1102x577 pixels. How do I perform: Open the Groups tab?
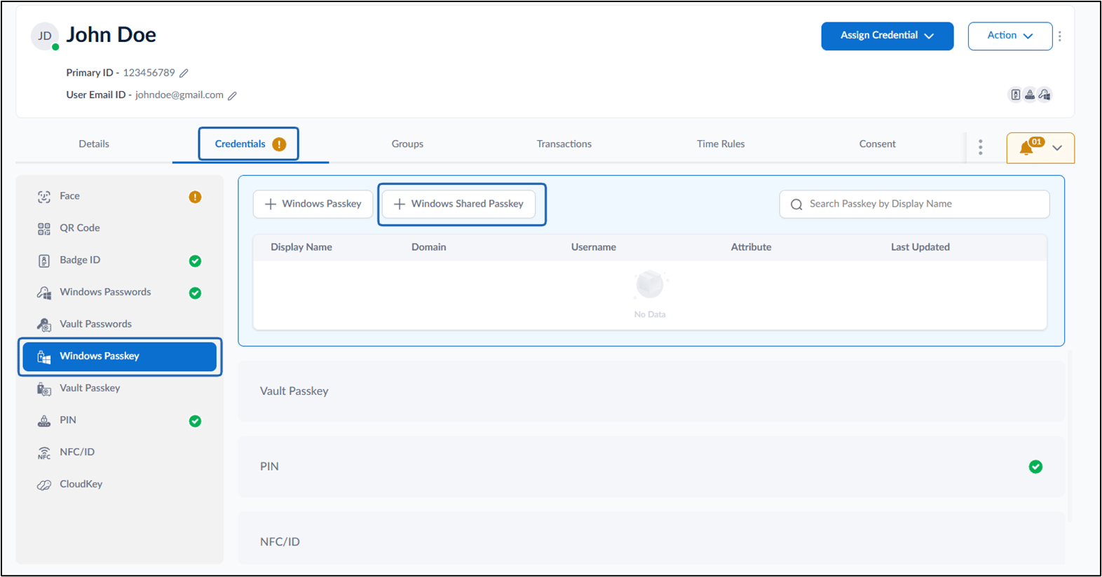click(407, 144)
